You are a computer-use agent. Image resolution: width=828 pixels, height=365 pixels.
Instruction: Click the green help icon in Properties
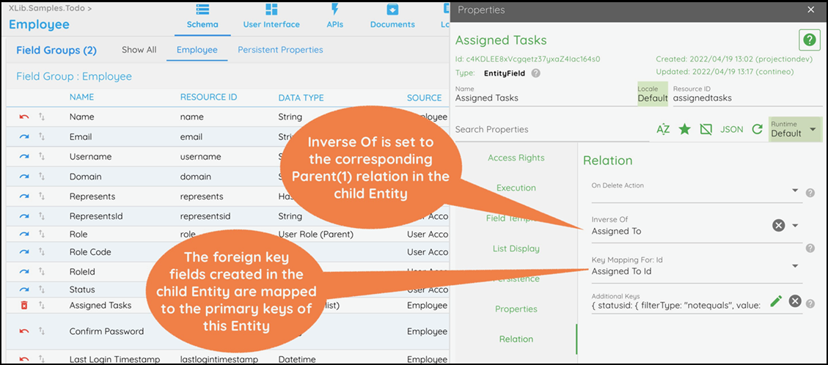click(x=809, y=40)
